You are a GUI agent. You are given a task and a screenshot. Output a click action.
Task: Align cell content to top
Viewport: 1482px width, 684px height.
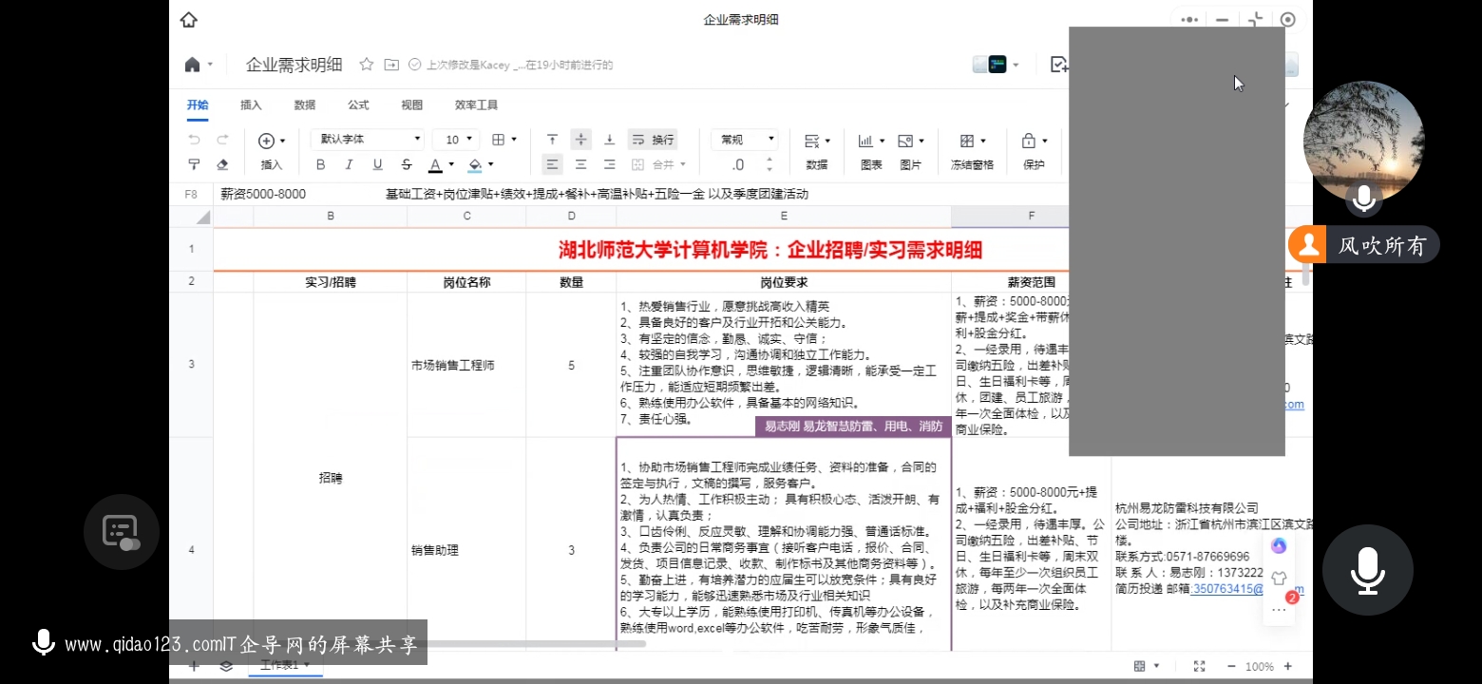pos(552,140)
